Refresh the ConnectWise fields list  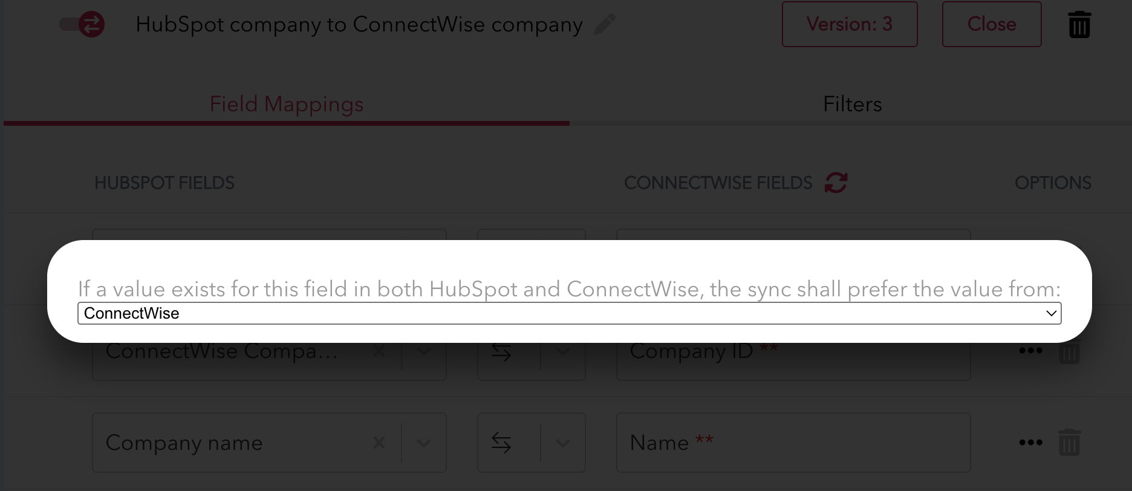(836, 183)
